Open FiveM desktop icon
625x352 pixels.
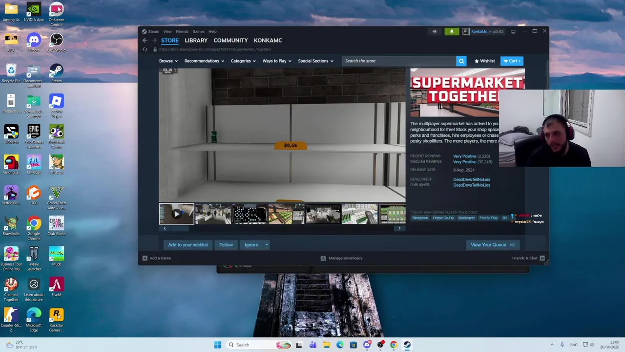[x=56, y=287]
